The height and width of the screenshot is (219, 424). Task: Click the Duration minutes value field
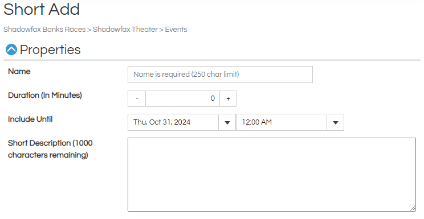click(182, 98)
